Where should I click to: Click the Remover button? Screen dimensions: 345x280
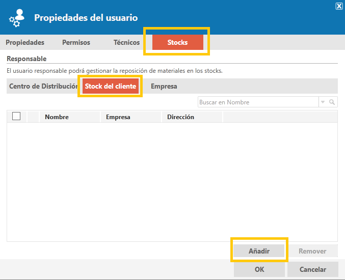312,251
